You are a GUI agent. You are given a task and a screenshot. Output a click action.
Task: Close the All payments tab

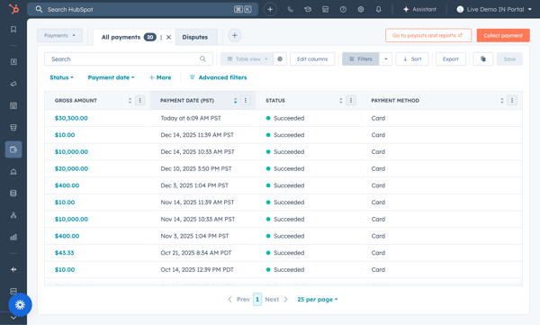169,37
